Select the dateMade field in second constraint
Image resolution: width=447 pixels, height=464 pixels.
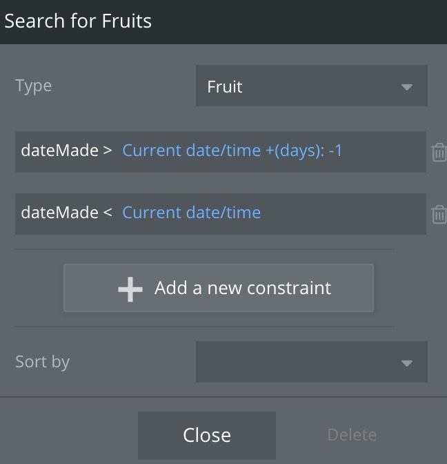(x=59, y=213)
